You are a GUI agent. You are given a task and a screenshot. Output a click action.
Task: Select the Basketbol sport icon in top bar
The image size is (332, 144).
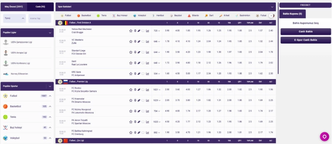tap(78, 16)
